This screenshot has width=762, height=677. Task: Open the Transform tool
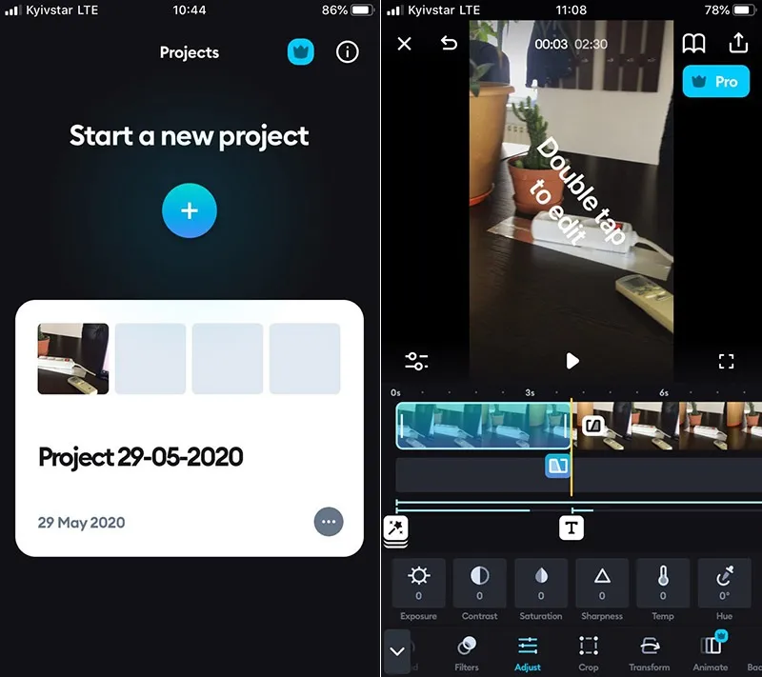tap(650, 652)
